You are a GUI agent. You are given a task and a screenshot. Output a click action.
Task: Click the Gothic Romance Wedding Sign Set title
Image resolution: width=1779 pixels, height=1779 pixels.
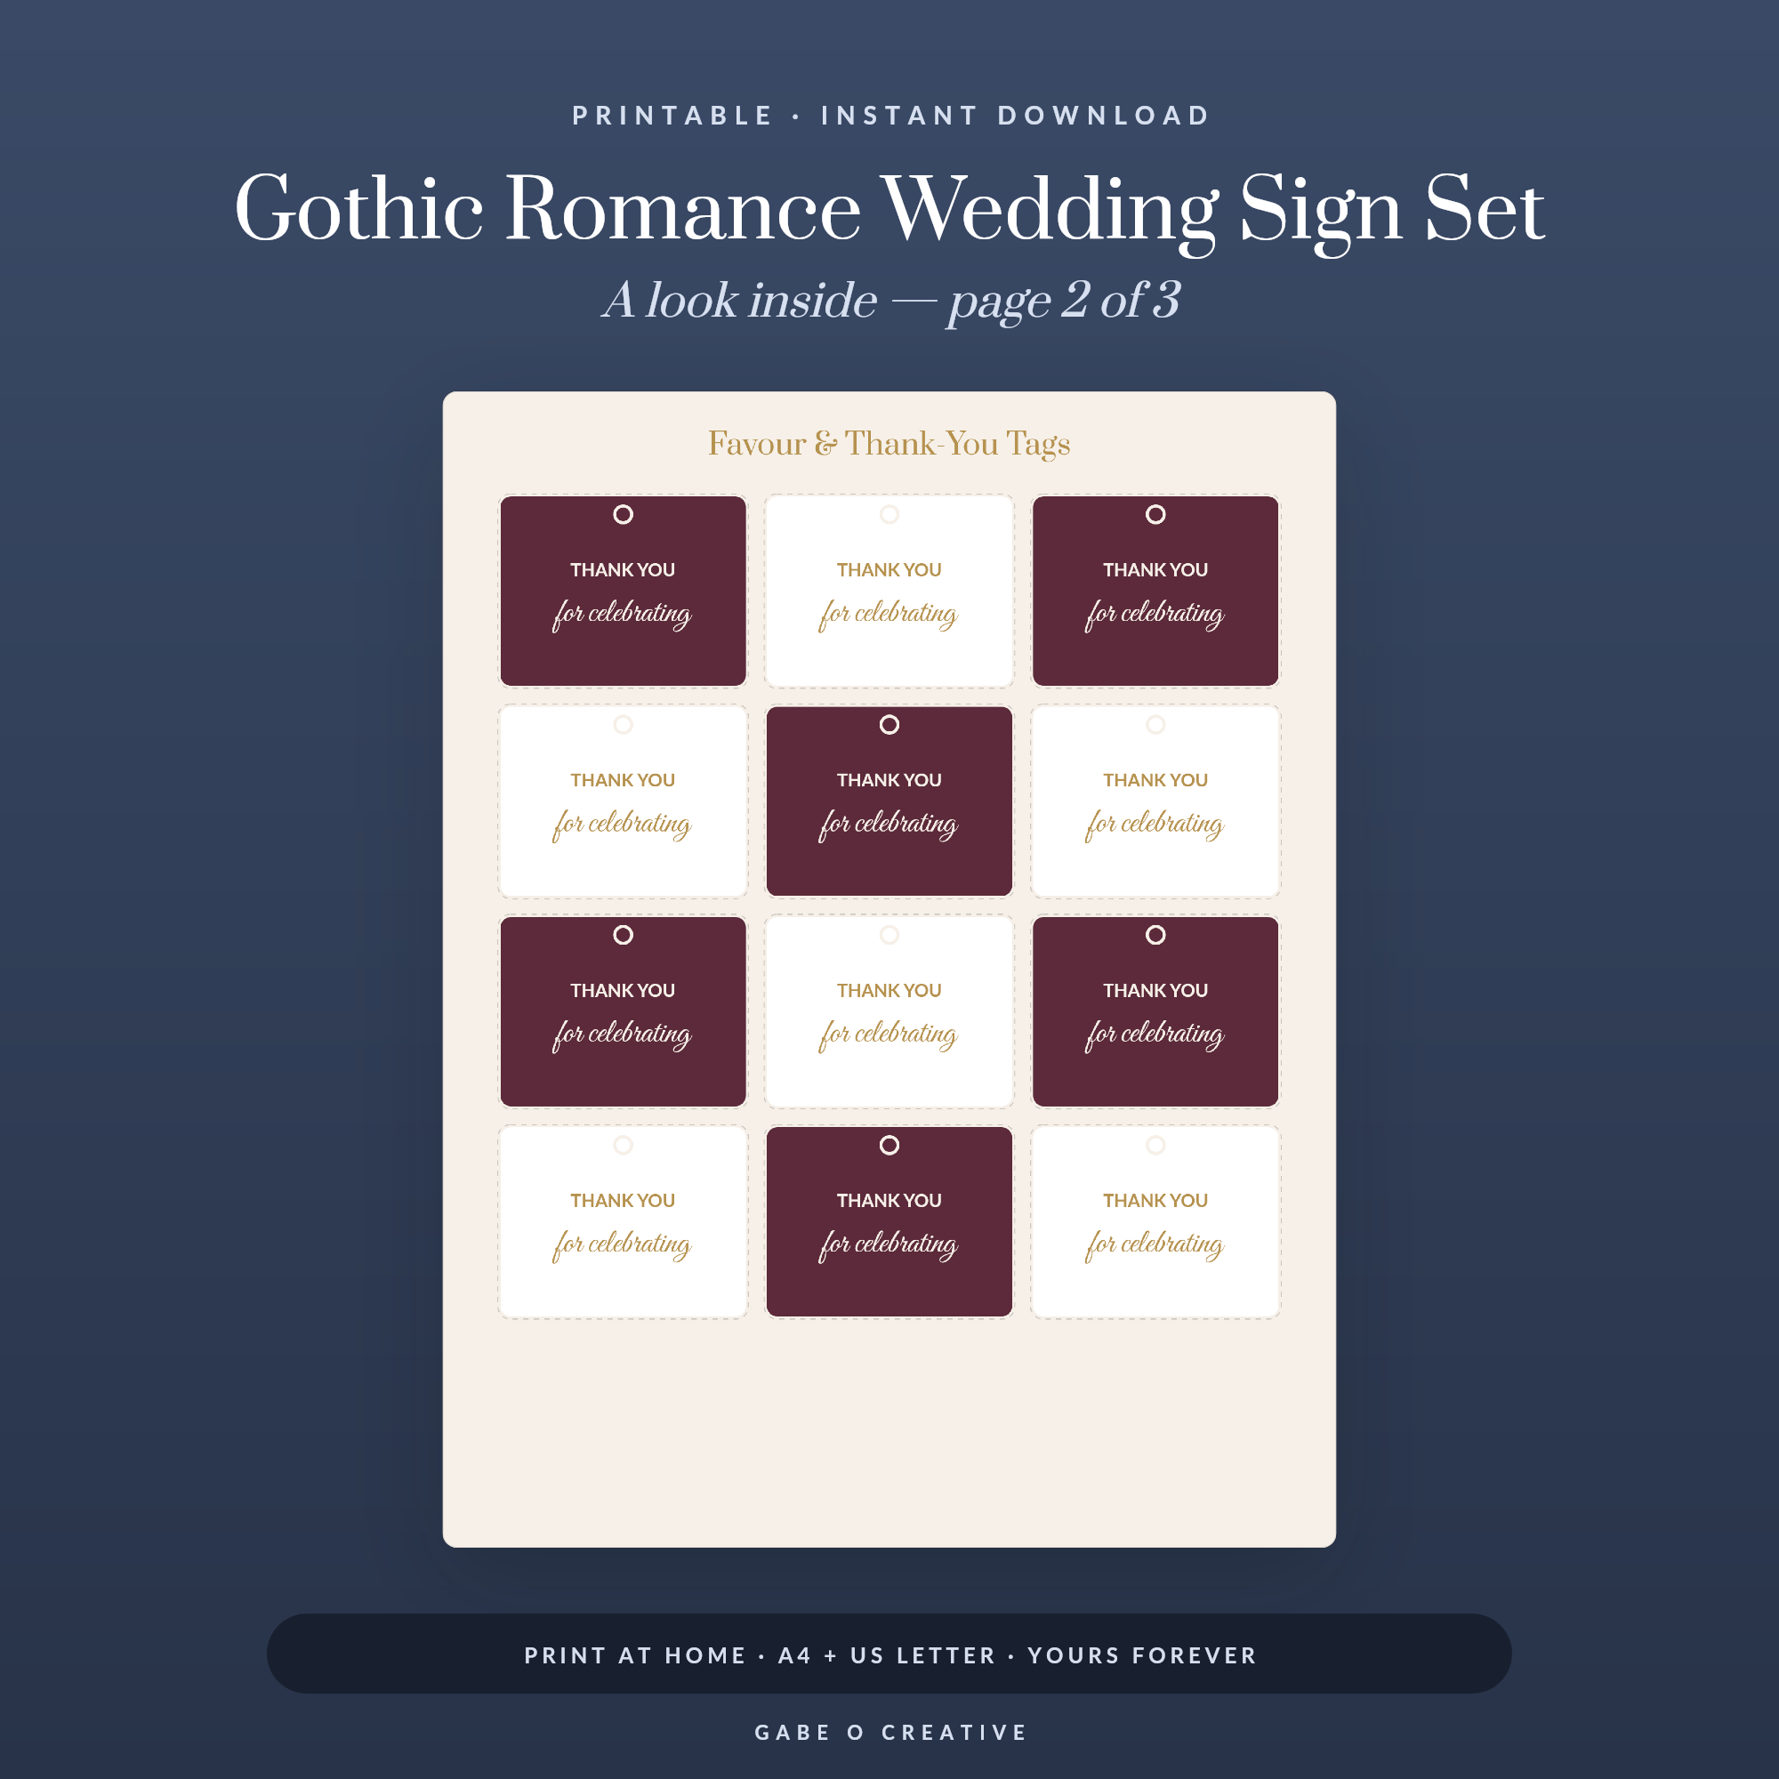889,210
